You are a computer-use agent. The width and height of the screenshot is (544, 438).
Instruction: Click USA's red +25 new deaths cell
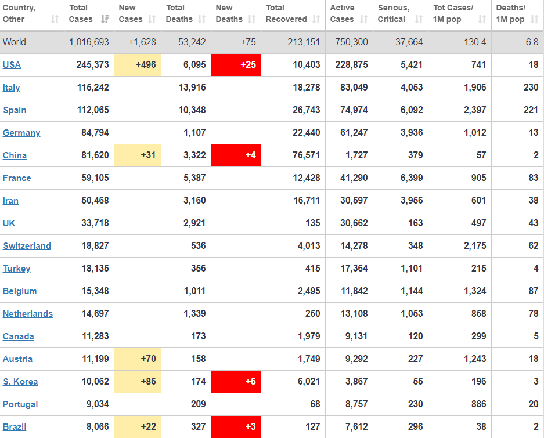click(236, 65)
